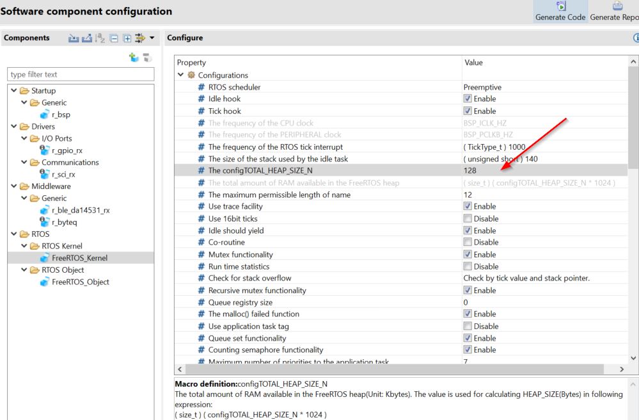
Task: Click the grayed Remove component icon
Action: [147, 58]
